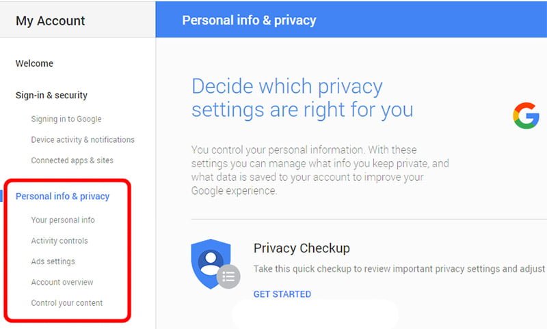This screenshot has width=547, height=329.
Task: Open Control your content
Action: (x=67, y=303)
